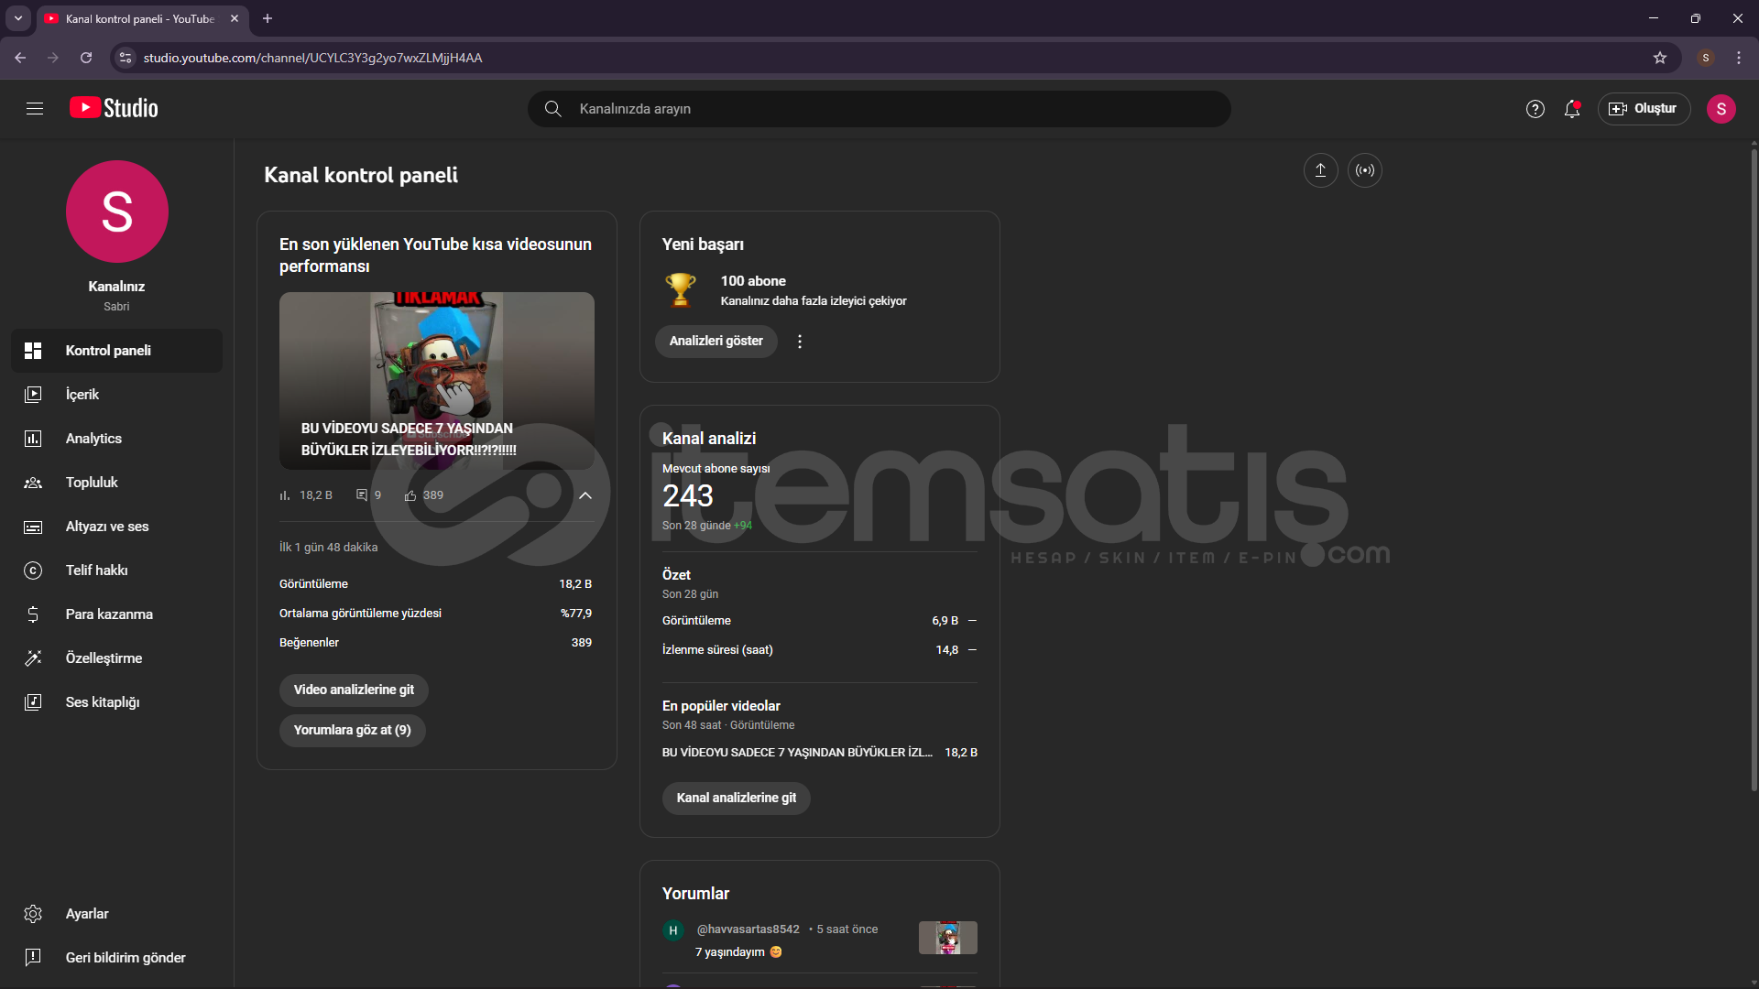
Task: Click the views stat icon 18,2 B
Action: 285,495
